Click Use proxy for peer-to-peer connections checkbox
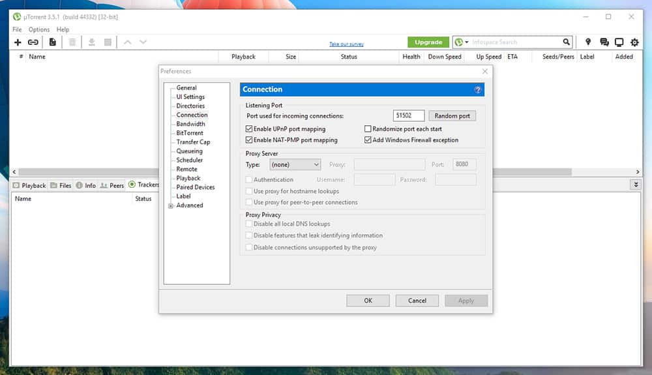Image resolution: width=652 pixels, height=375 pixels. 249,202
